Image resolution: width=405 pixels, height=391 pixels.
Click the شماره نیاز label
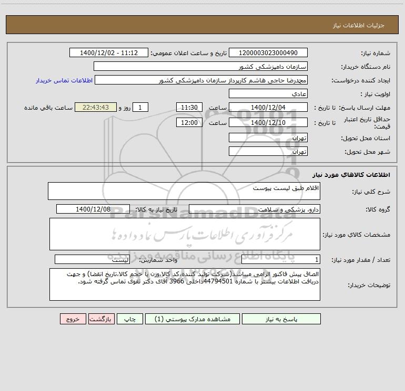click(376, 54)
